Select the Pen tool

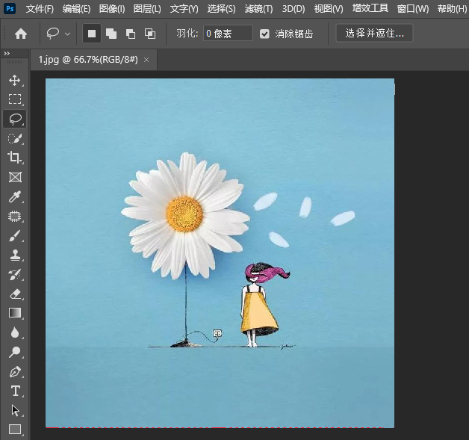[x=15, y=372]
